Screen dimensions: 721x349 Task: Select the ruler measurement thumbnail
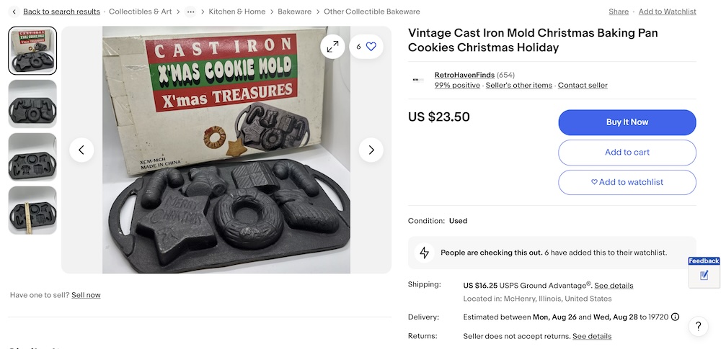32,210
